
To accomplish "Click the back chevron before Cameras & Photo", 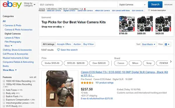I will pyautogui.click(x=3, y=26).
